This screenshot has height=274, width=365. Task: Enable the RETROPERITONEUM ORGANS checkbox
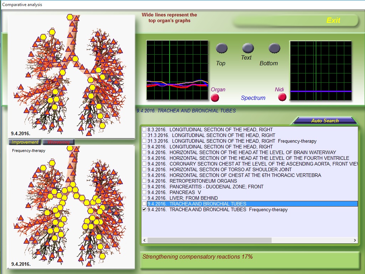pyautogui.click(x=144, y=181)
